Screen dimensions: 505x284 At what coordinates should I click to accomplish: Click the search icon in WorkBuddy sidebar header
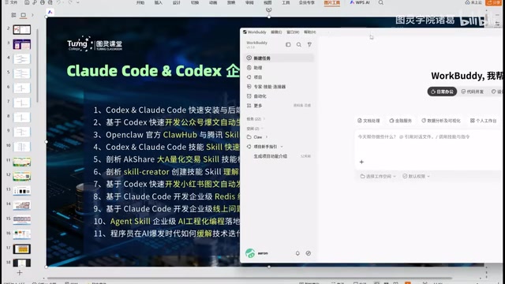point(299,45)
